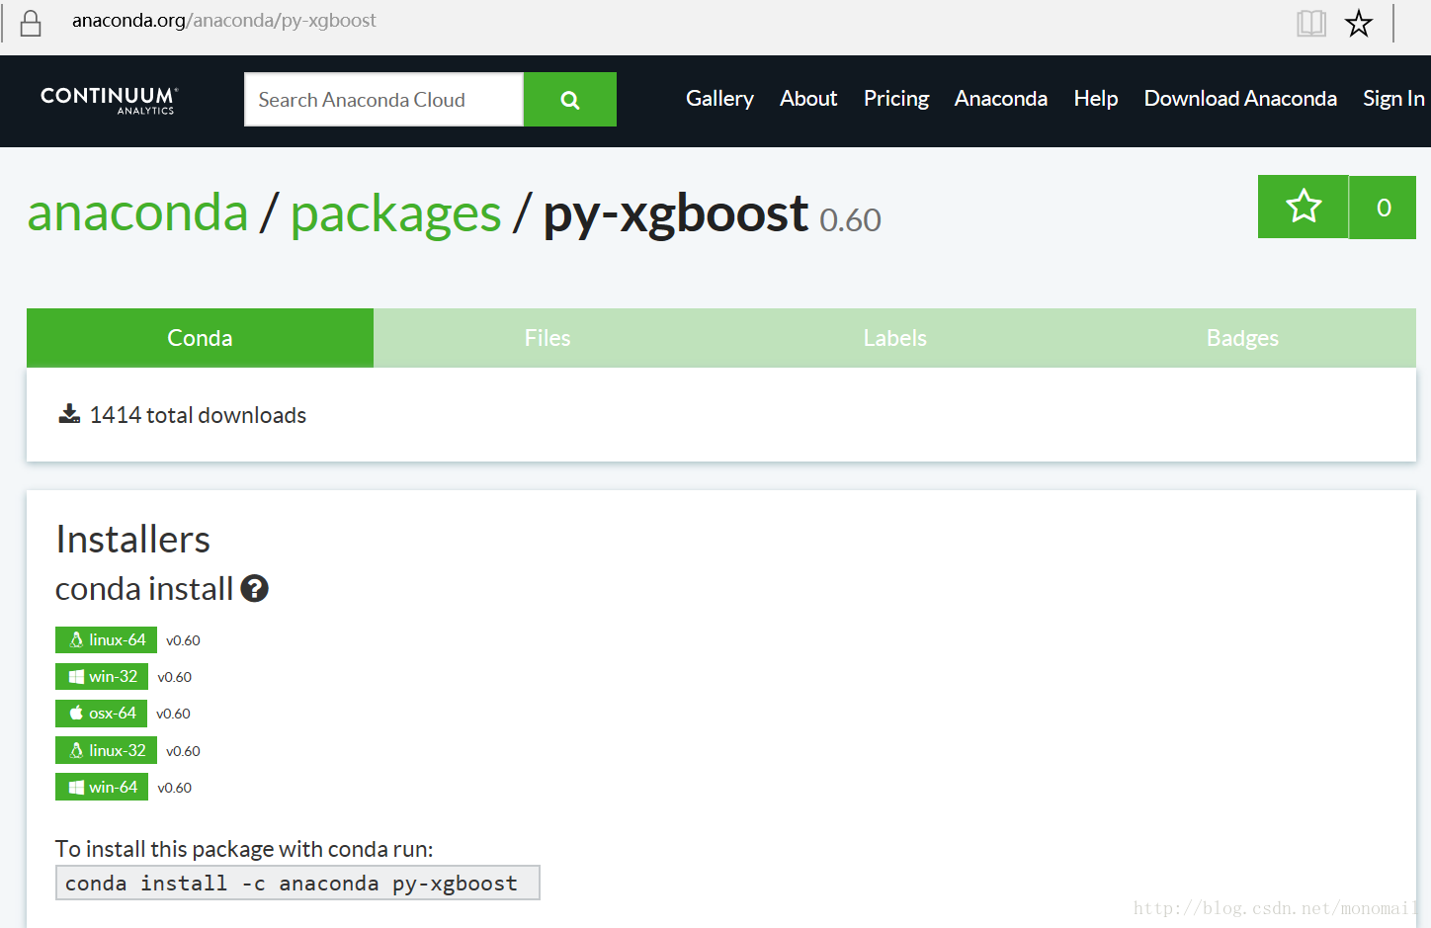Image resolution: width=1431 pixels, height=928 pixels.
Task: Click the Download Anaconda link
Action: pos(1240,99)
